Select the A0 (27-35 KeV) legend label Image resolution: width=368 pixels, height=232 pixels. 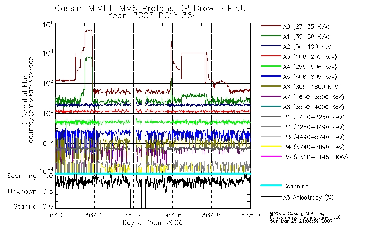(x=306, y=26)
